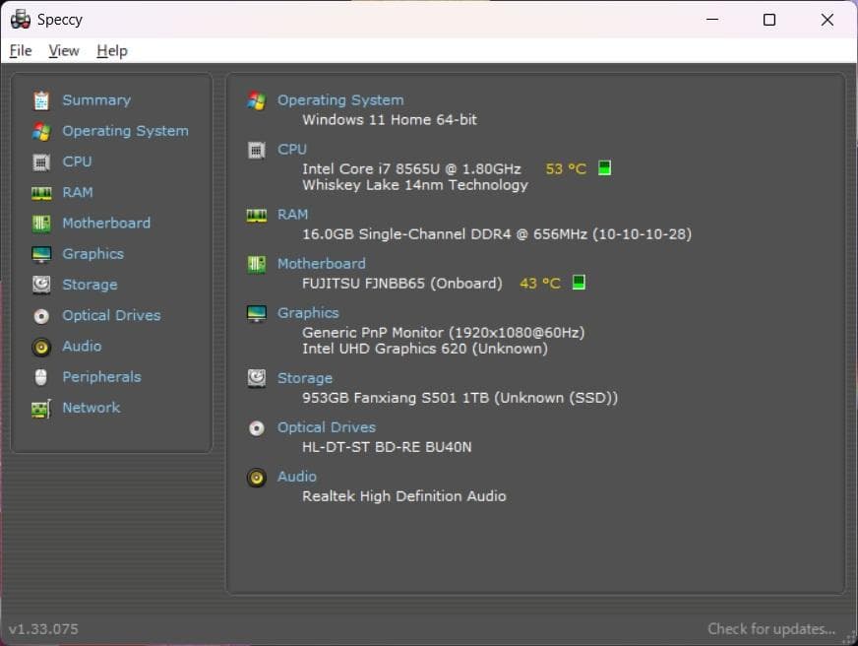Image resolution: width=858 pixels, height=646 pixels.
Task: Click the Optical Drives disc icon
Action: click(39, 315)
